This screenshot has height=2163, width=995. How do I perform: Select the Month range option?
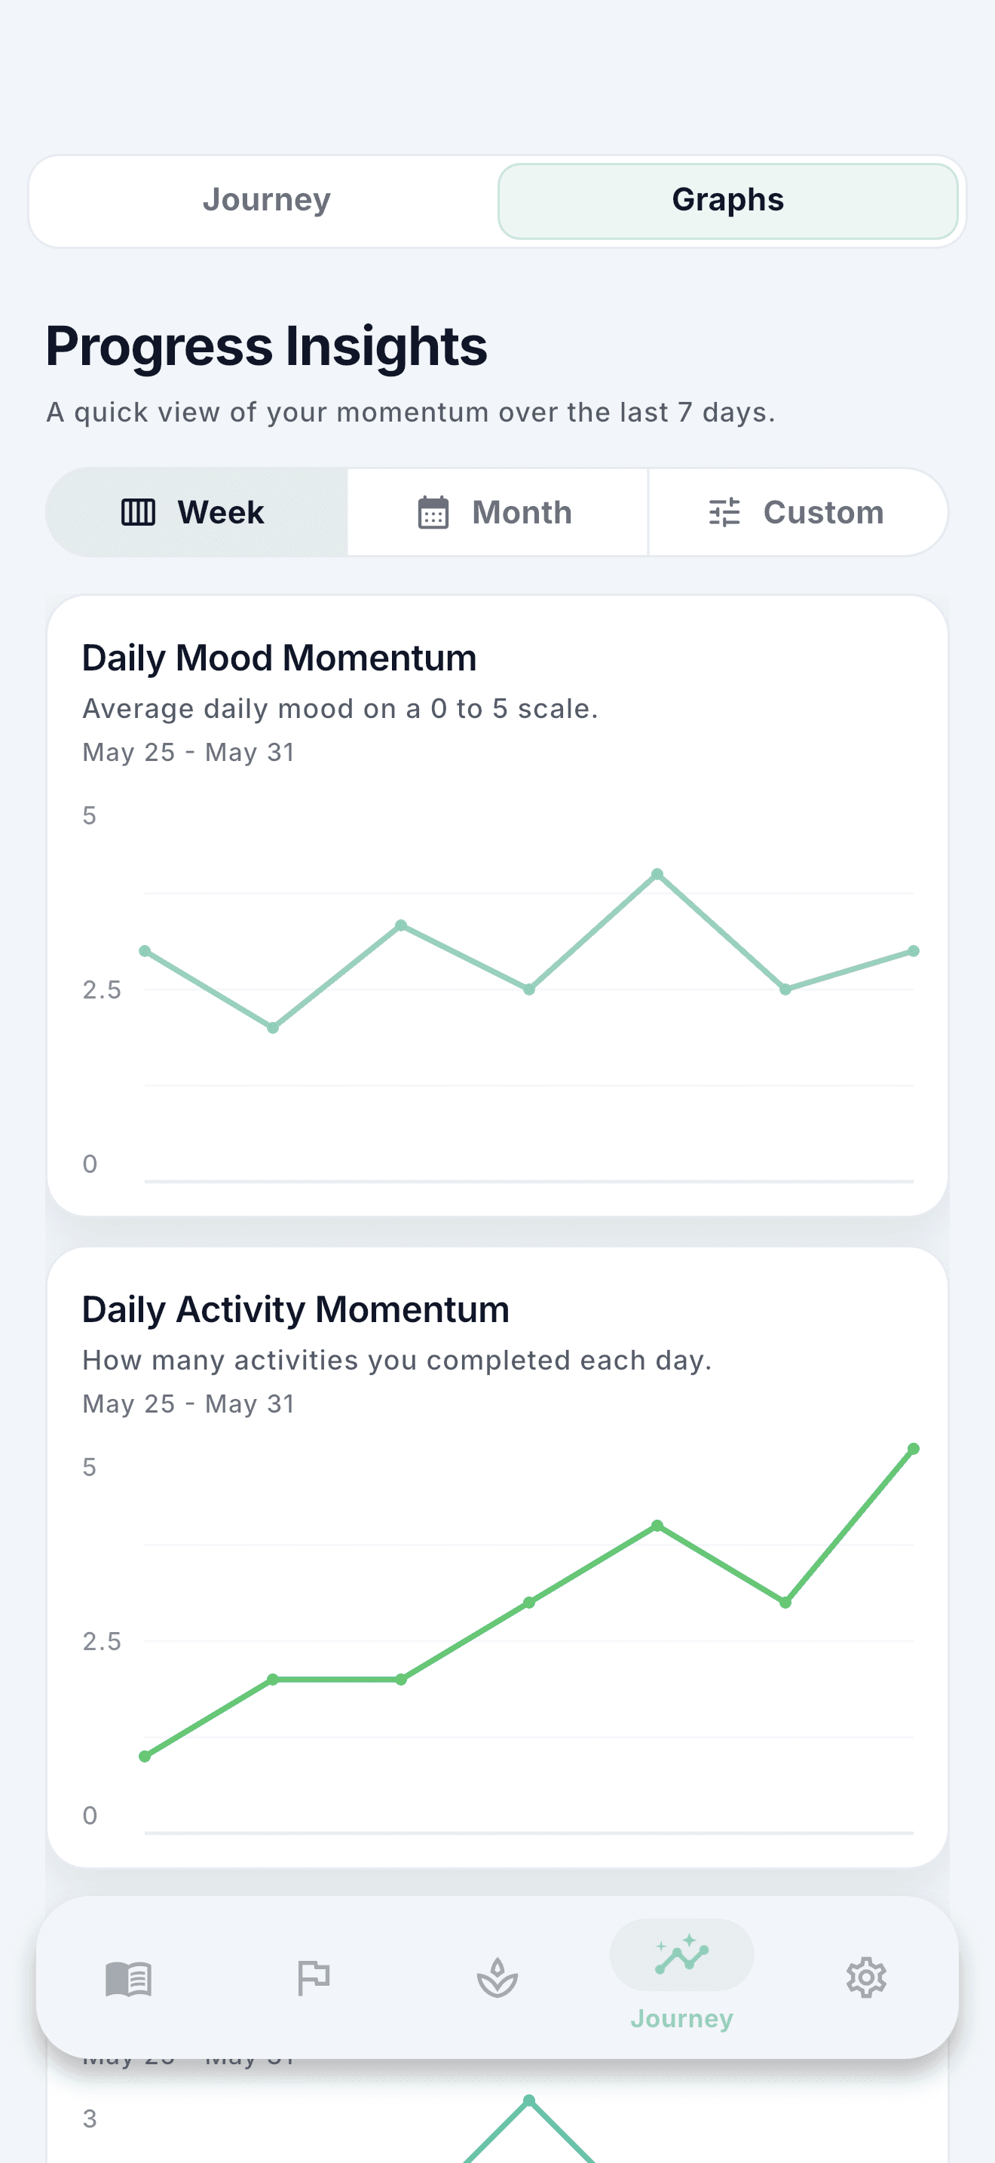(497, 512)
